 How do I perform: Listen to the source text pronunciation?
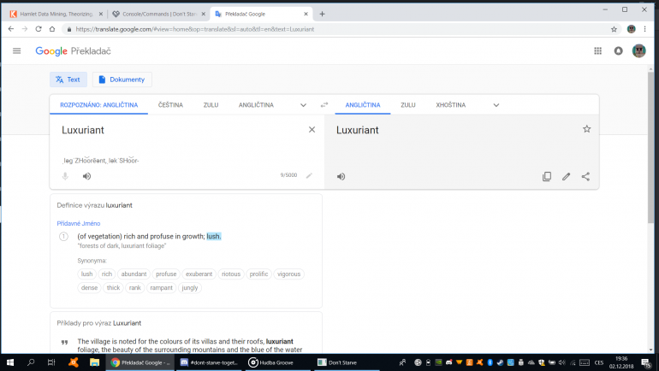tap(86, 176)
